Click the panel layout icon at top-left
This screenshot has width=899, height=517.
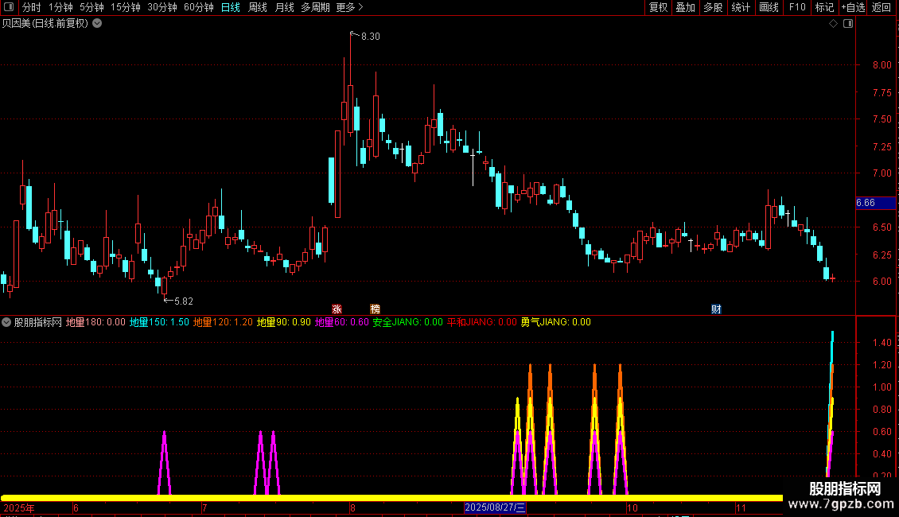9,7
